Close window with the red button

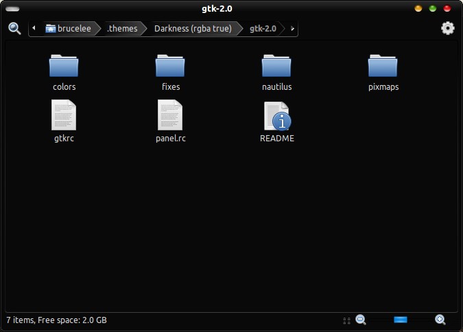(x=447, y=8)
